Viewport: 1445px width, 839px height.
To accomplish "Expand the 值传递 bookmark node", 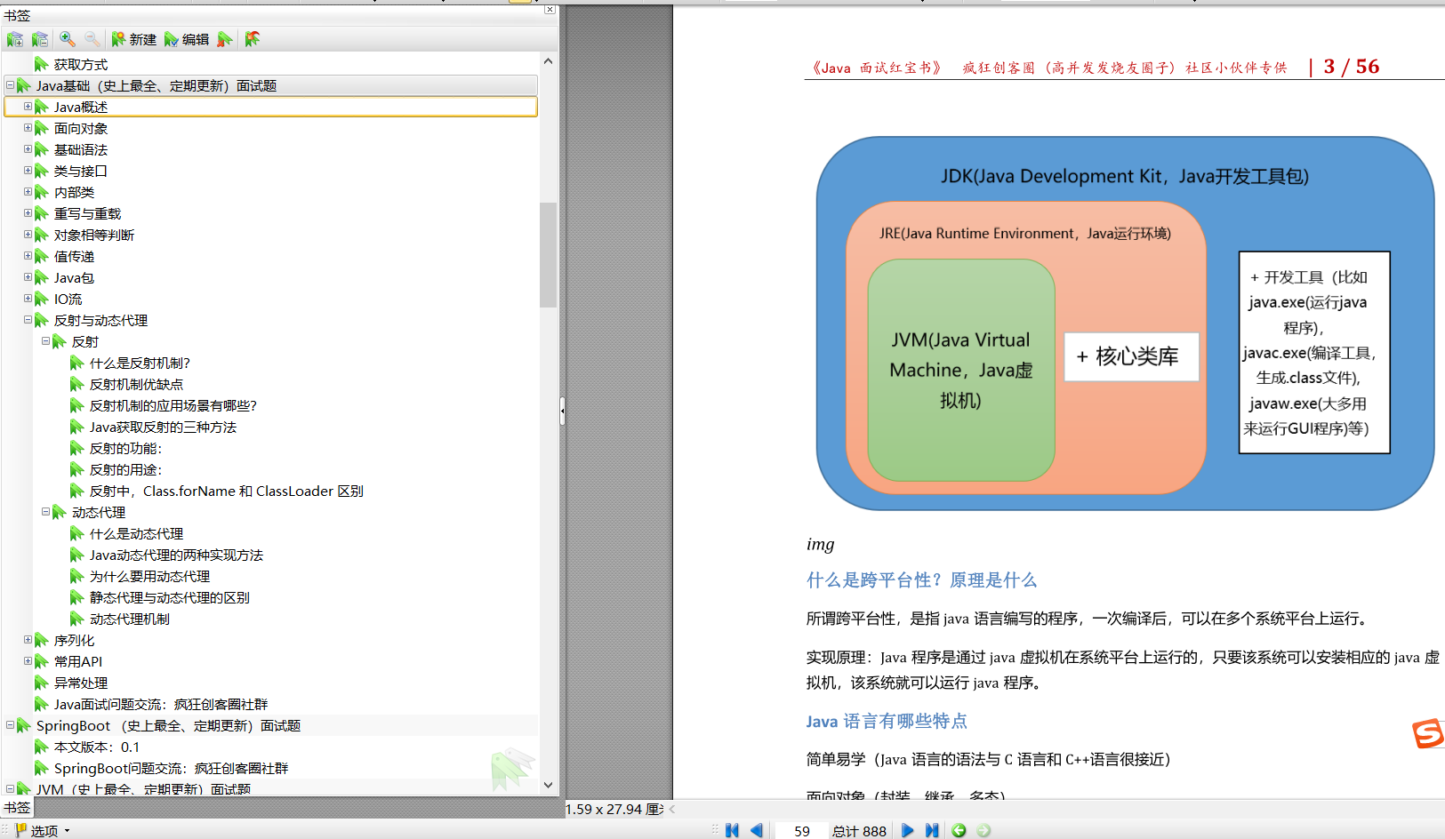I will (x=28, y=256).
